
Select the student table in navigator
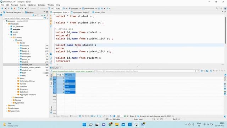[24, 62]
